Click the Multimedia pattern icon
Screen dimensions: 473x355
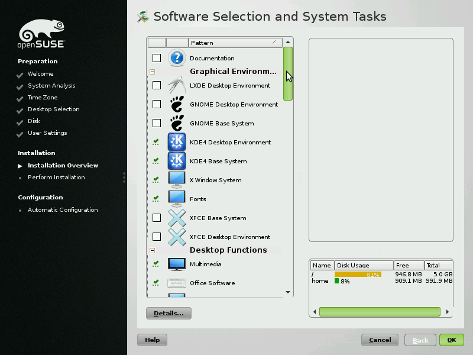[x=177, y=264]
